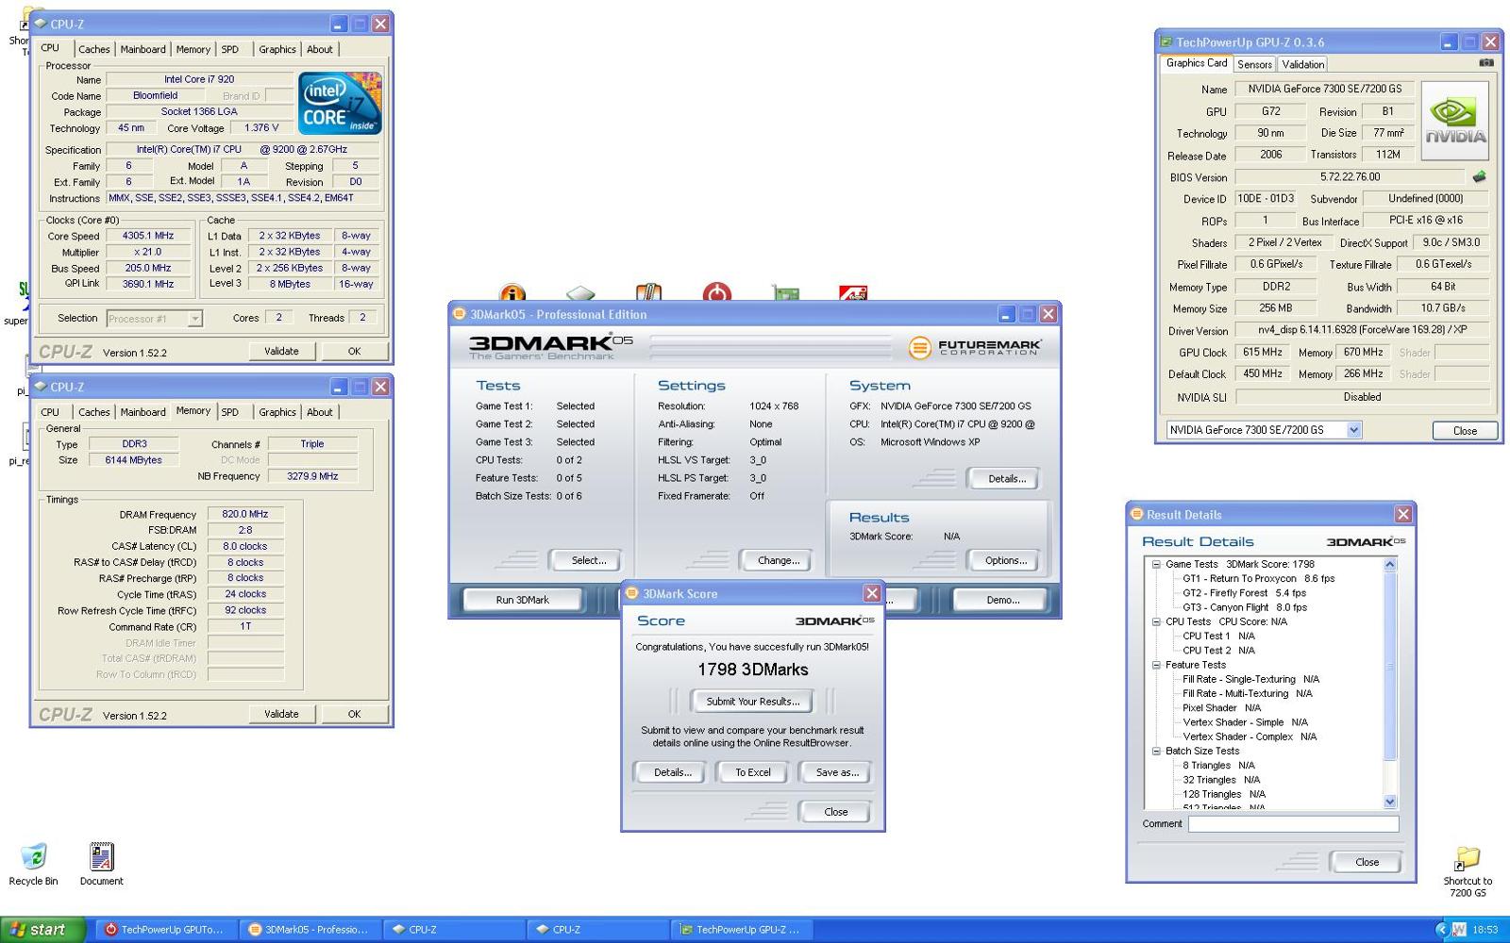The height and width of the screenshot is (943, 1510).
Task: Open the Windows start menu
Action: point(43,929)
